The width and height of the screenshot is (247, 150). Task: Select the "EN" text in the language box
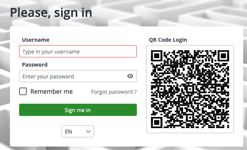(x=68, y=132)
